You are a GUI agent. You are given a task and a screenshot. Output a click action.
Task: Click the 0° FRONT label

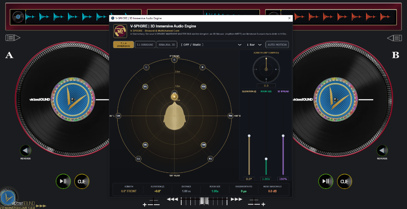click(x=174, y=56)
